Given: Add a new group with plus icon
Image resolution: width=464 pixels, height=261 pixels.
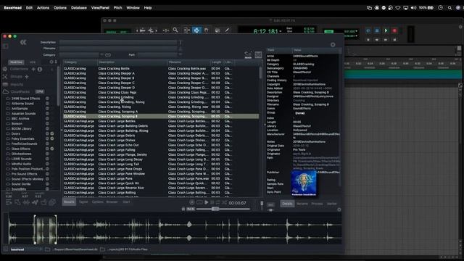Looking at the screenshot, I should (x=27, y=77).
